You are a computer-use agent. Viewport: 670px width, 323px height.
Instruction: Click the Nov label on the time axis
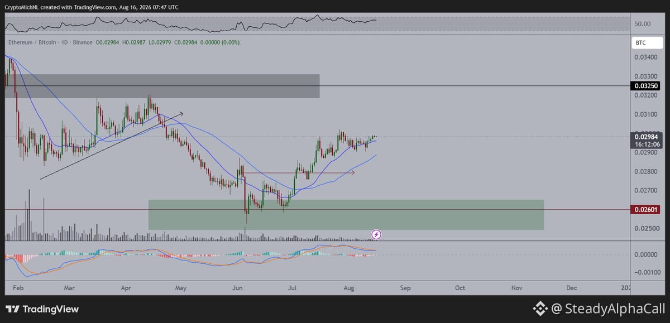(x=517, y=288)
